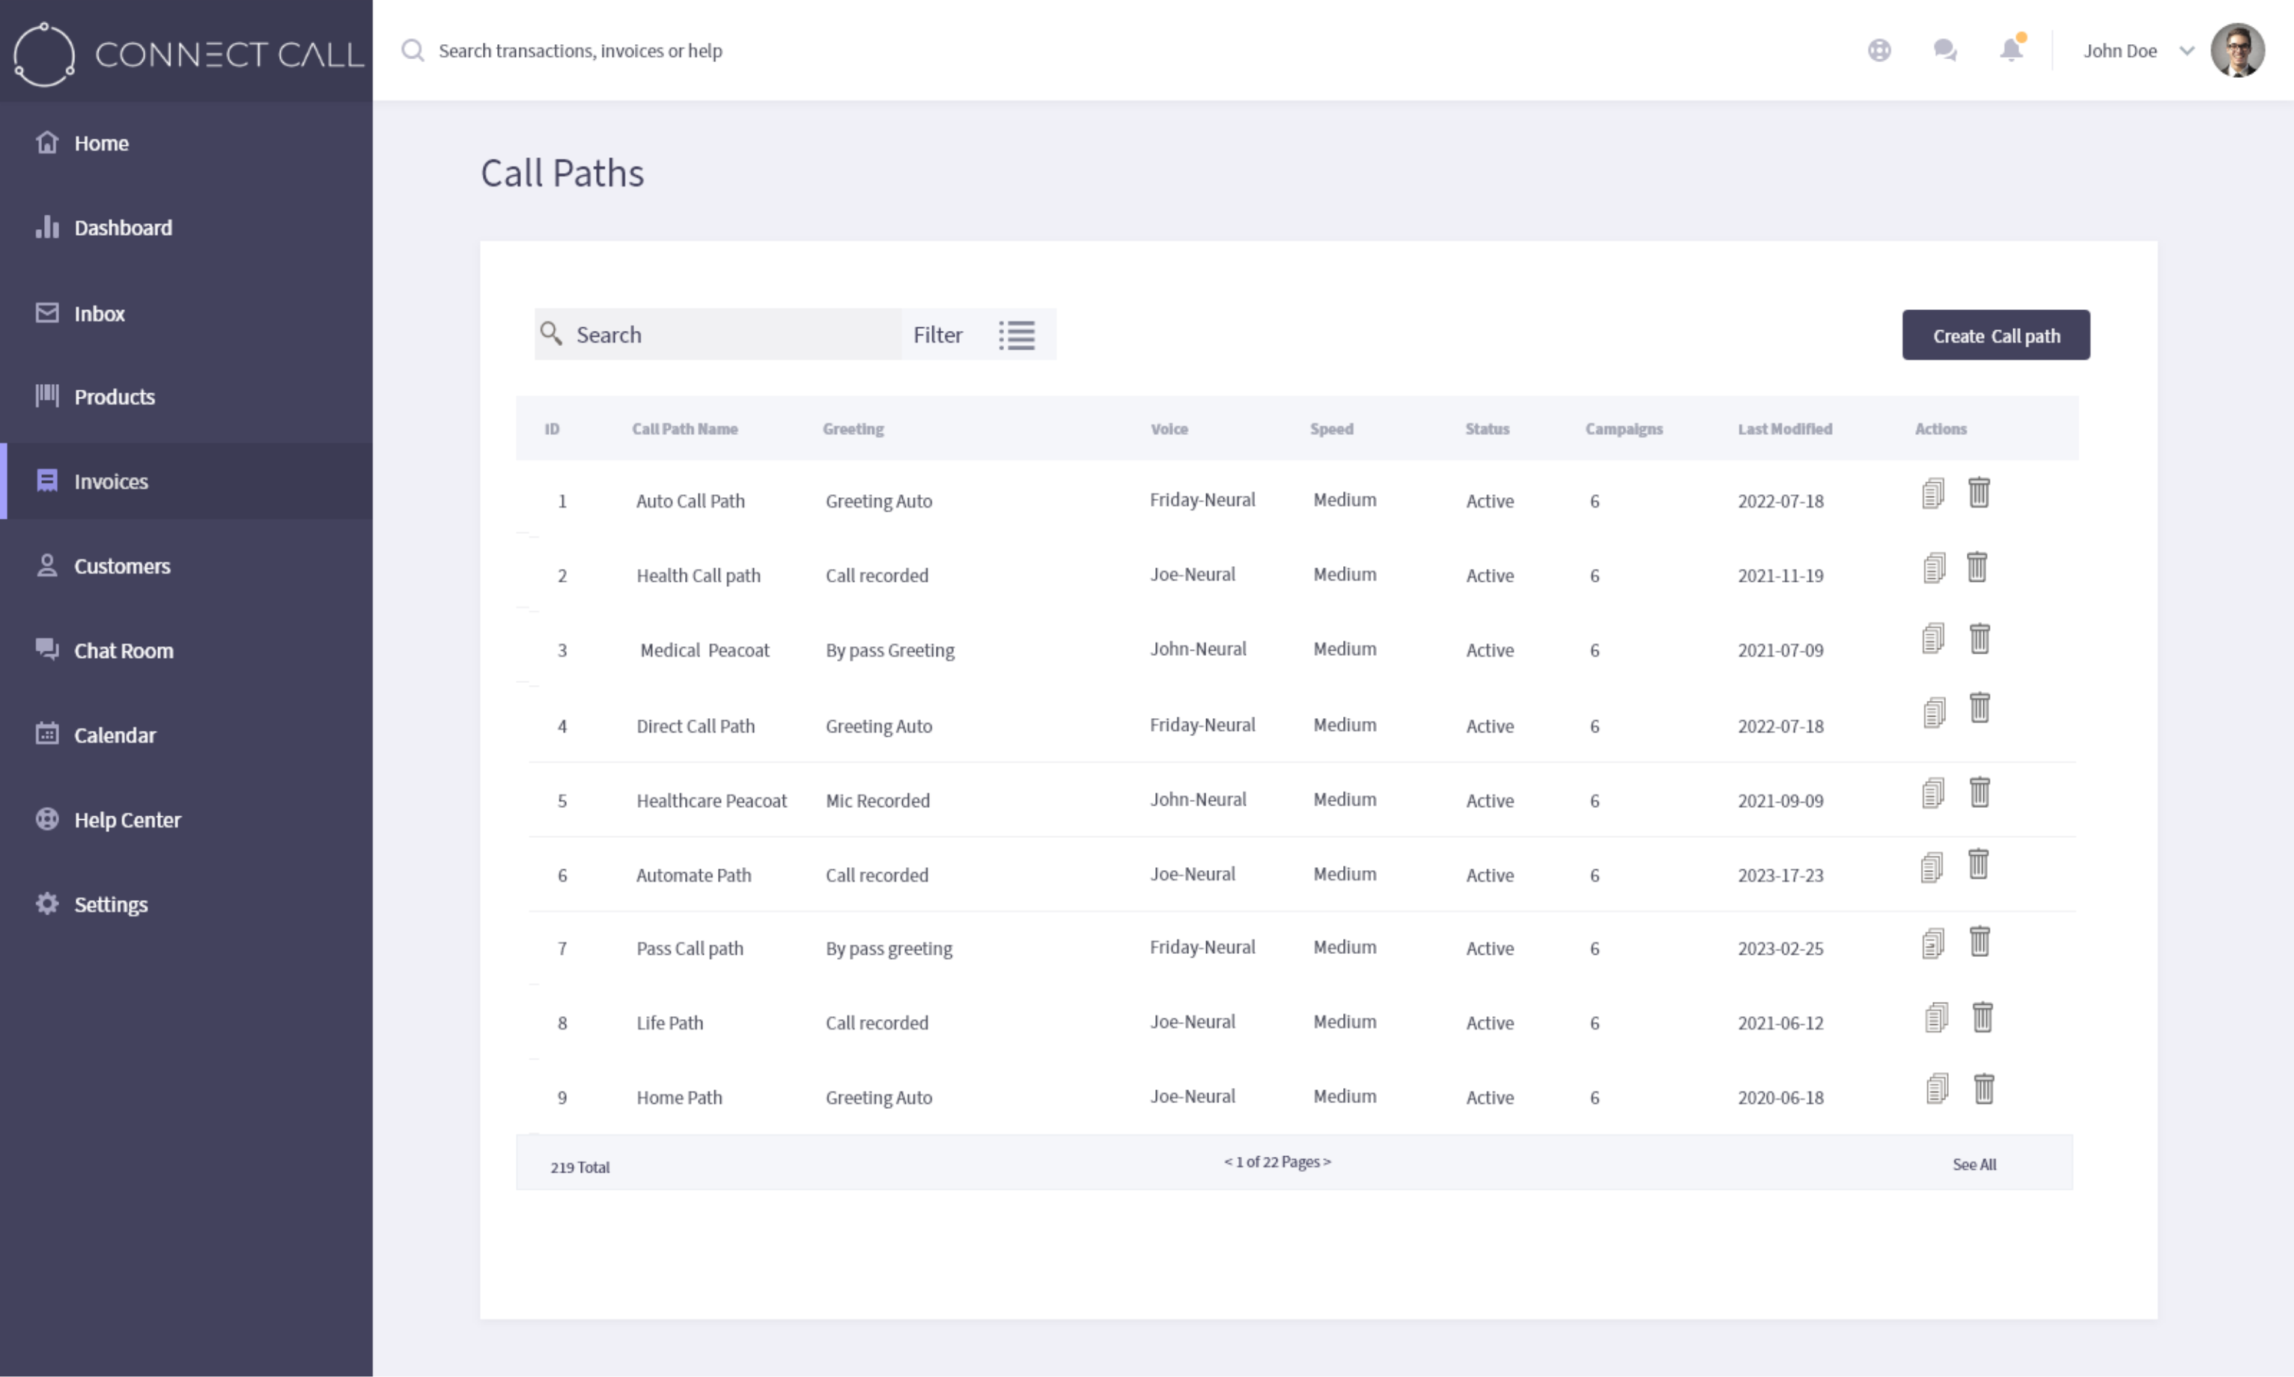
Task: Open Dashboard in sidebar
Action: pos(186,228)
